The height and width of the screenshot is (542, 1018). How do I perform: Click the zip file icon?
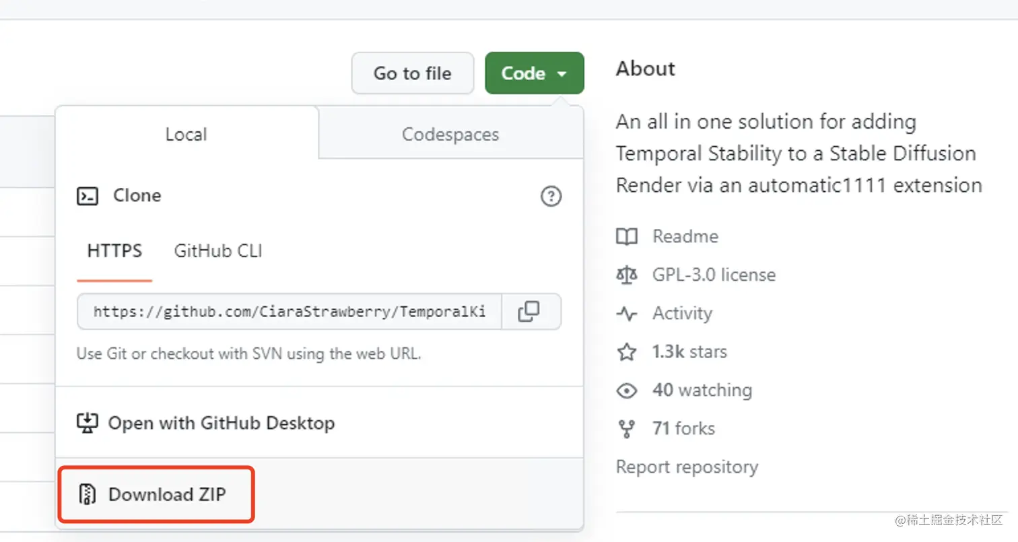(88, 494)
